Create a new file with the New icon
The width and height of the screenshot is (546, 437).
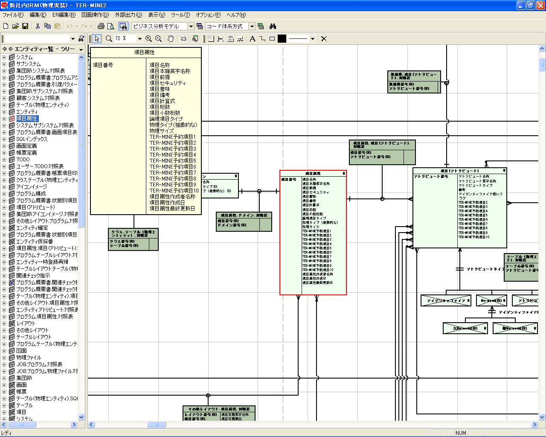[x=6, y=26]
